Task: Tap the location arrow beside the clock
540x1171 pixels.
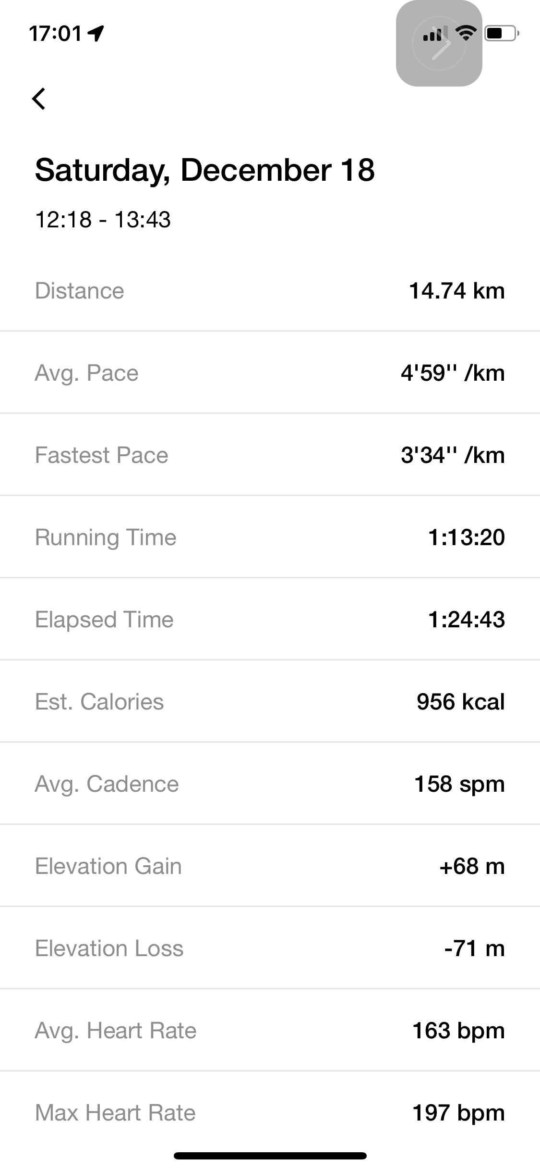Action: click(97, 33)
